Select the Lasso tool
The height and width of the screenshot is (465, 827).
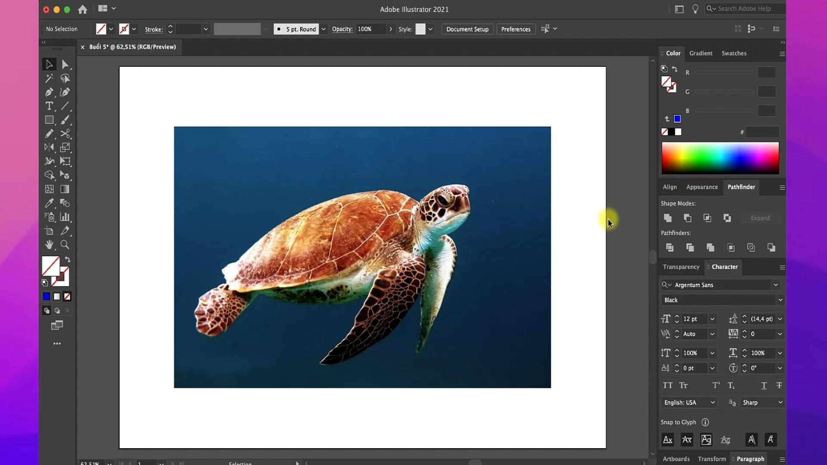pyautogui.click(x=65, y=78)
